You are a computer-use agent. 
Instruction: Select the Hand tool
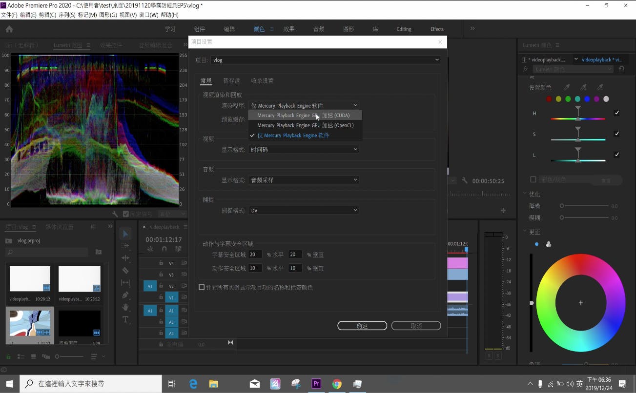tap(125, 307)
